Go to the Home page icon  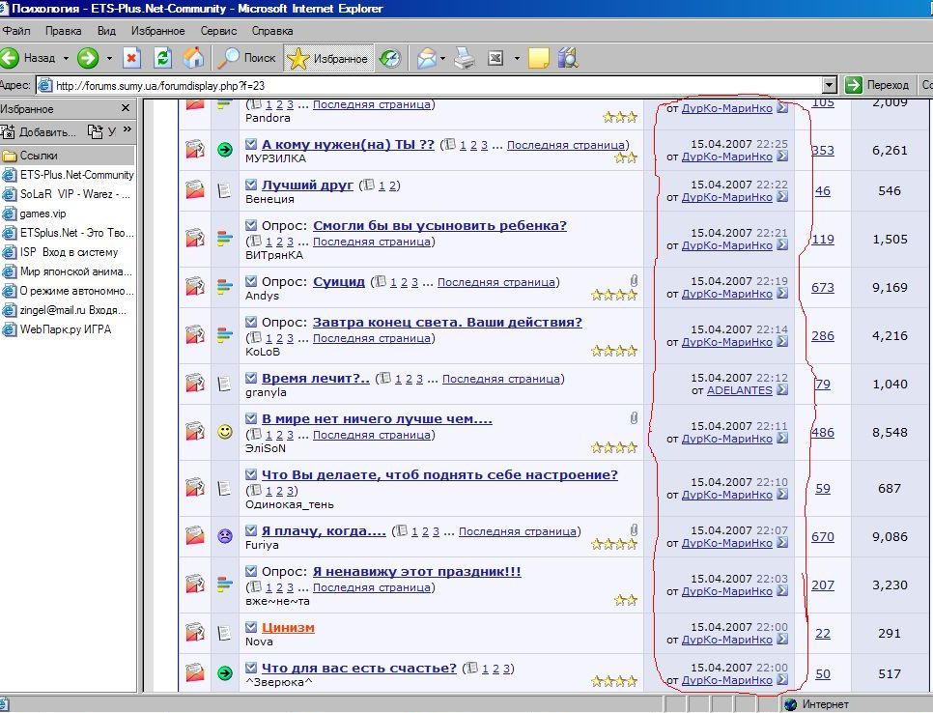coord(193,58)
